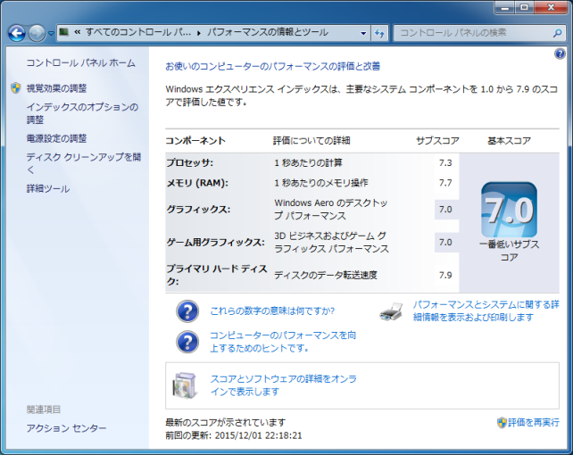
Task: Click the breadcrumb separator arrow
Action: click(199, 33)
